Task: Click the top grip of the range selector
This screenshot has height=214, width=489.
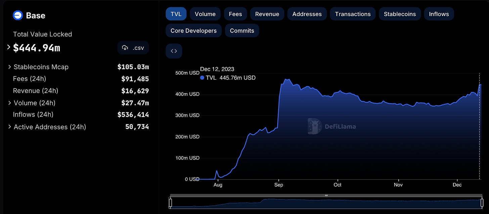Action: click(326, 195)
